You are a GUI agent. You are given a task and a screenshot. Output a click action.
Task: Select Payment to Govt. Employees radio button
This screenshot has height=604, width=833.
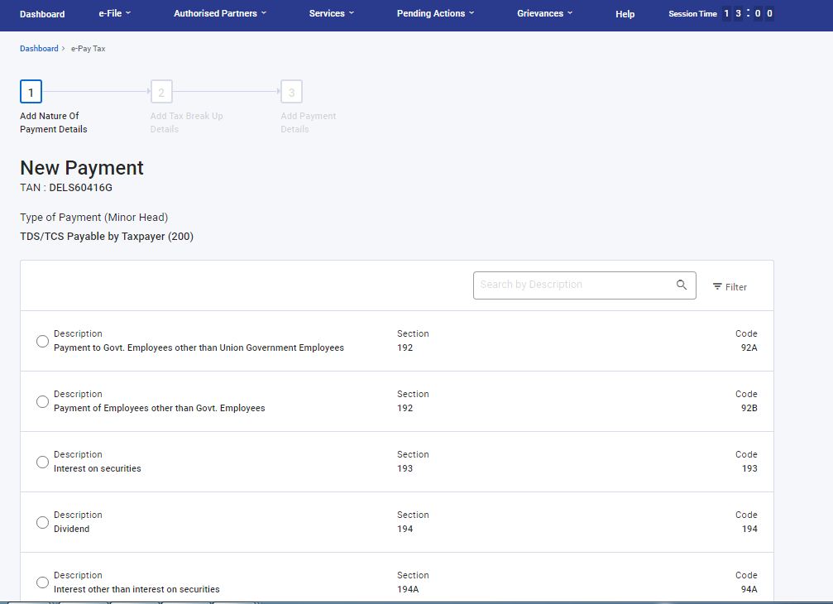42,341
